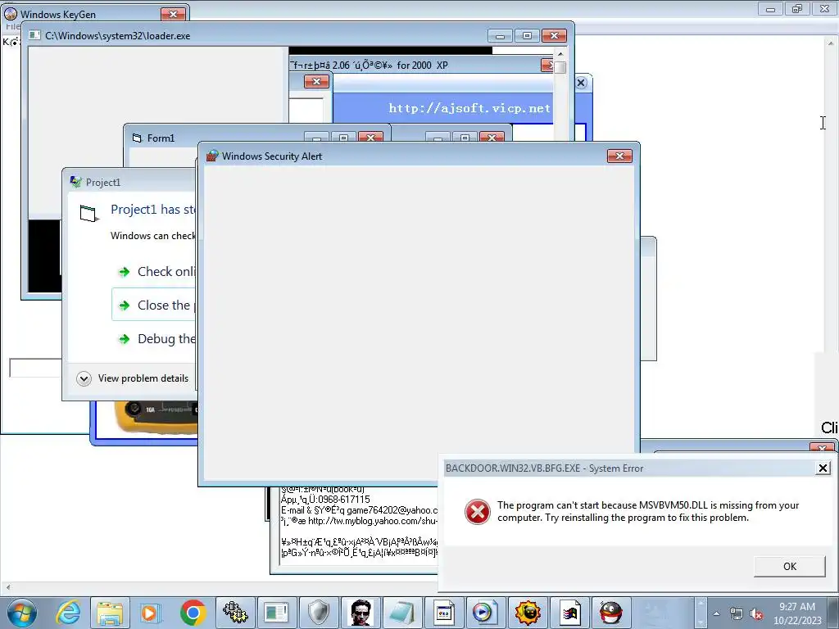The image size is (839, 629).
Task: Open the blue media disc taskbar icon
Action: click(485, 613)
